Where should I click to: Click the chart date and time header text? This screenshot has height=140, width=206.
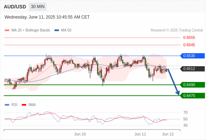[x=47, y=17]
